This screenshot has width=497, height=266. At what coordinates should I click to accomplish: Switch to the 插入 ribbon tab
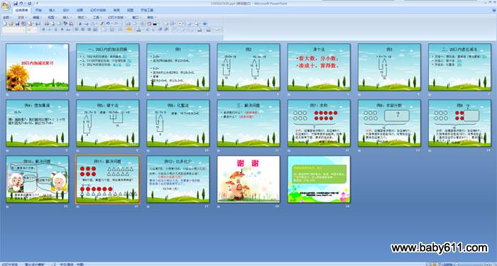pyautogui.click(x=53, y=10)
